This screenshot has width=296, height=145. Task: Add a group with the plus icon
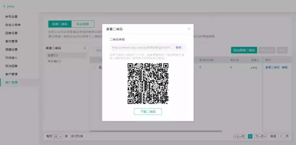(x=85, y=48)
